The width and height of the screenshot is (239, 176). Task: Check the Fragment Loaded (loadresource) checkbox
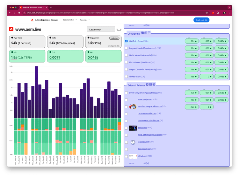[x=127, y=48]
